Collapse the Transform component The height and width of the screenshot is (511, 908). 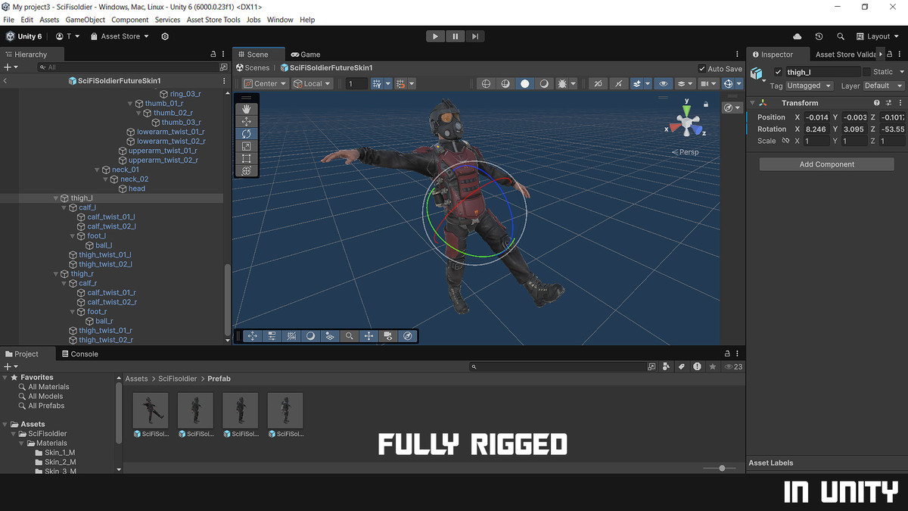(x=753, y=103)
